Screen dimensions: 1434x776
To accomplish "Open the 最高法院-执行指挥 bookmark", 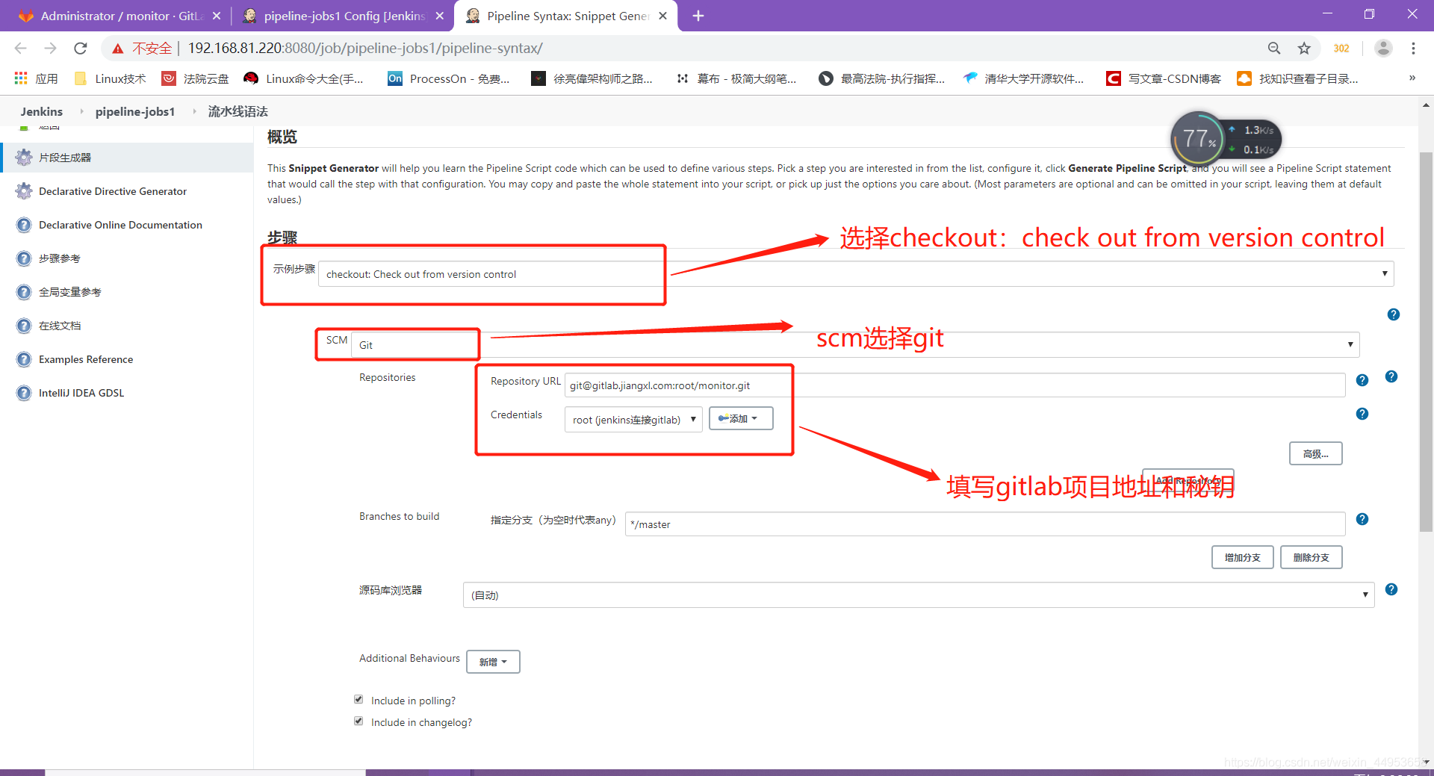I will (882, 78).
